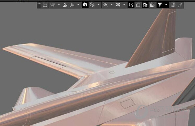Select the wireframe cube display icon

[92, 5]
